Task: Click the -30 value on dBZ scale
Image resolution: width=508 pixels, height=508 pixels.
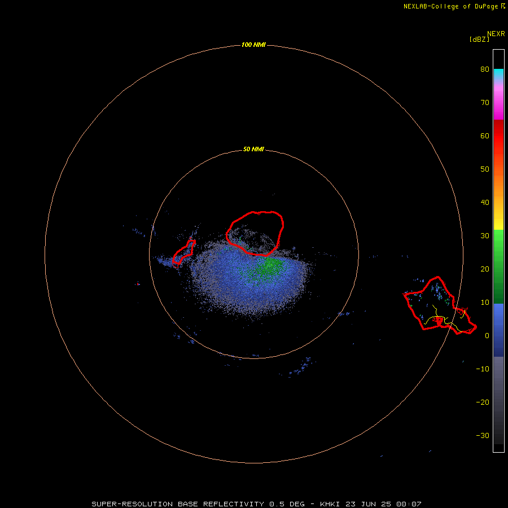Action: [x=483, y=436]
